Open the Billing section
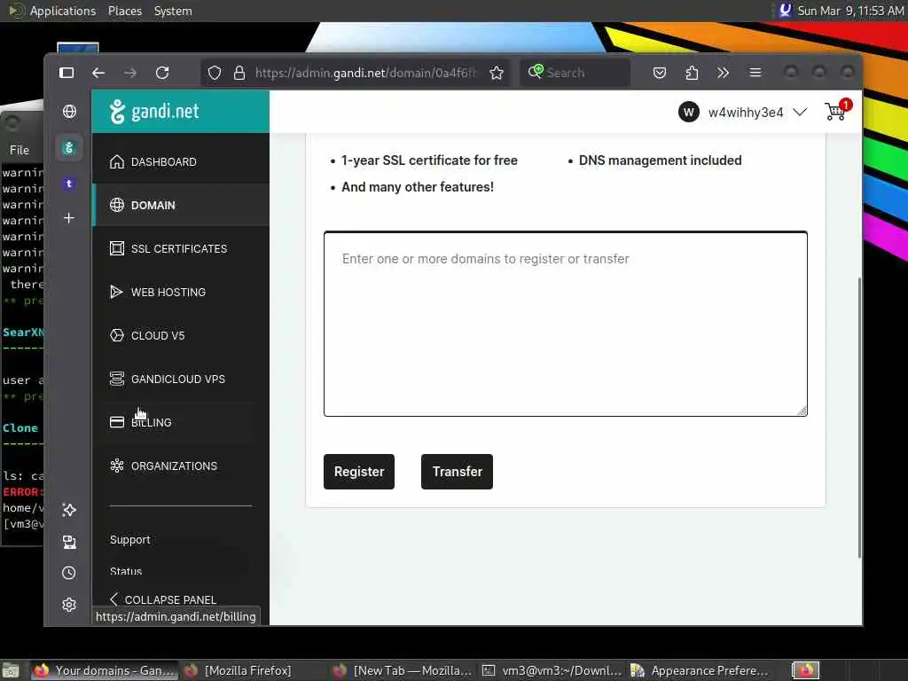Viewport: 908px width, 681px height. coord(181,422)
